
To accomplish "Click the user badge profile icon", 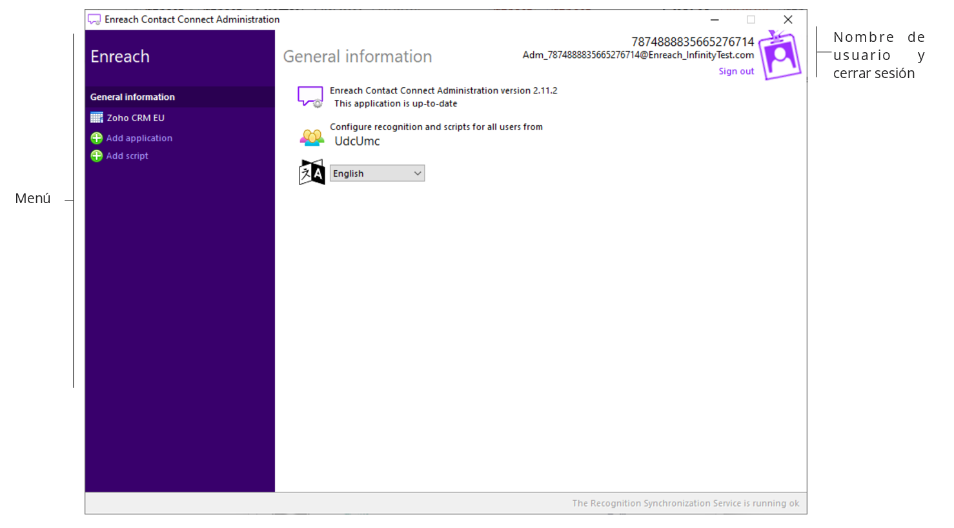I will (x=780, y=56).
